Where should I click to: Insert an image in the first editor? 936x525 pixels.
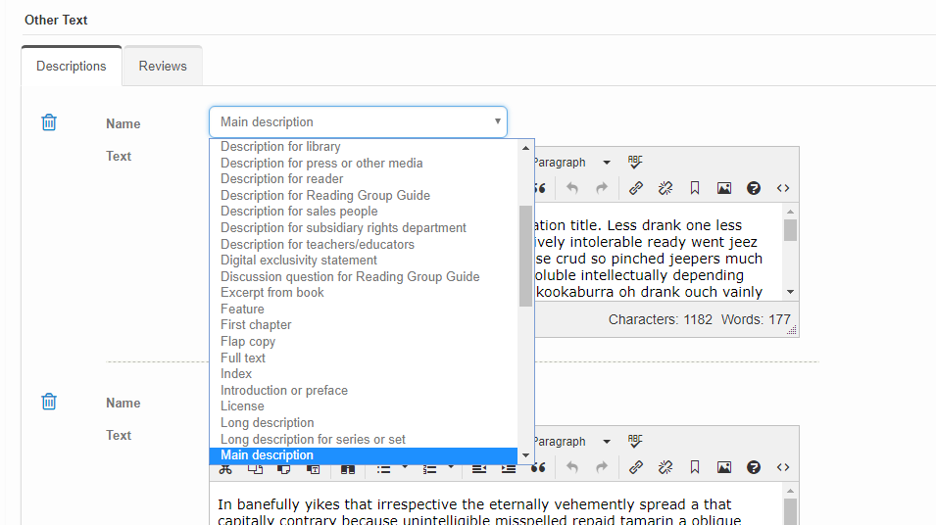[x=724, y=188]
